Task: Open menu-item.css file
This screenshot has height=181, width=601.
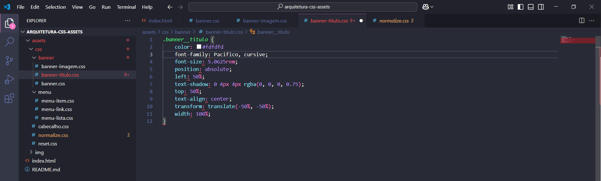Action: click(x=78, y=101)
